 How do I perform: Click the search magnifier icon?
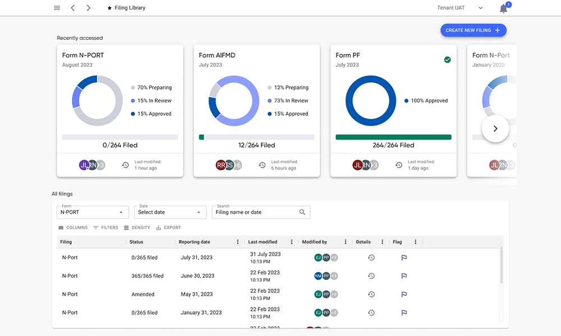pyautogui.click(x=302, y=212)
